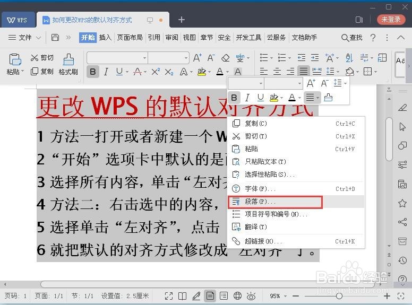Click the distributed alignment icon
This screenshot has width=412, height=305.
click(316, 71)
